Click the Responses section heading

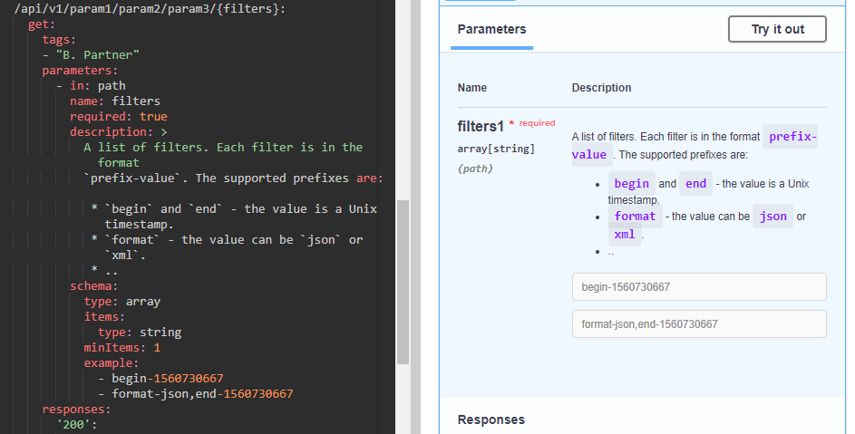coord(491,420)
